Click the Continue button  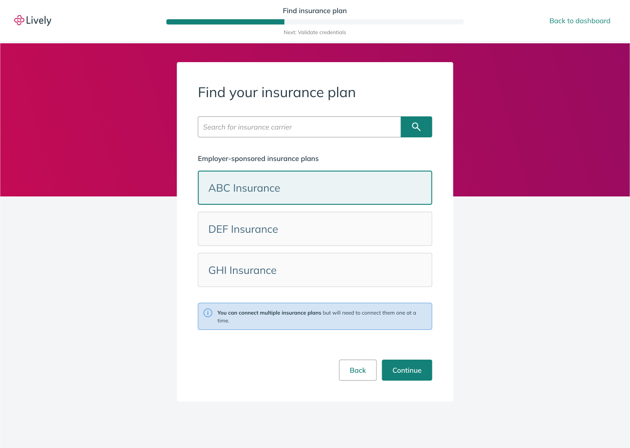point(407,370)
